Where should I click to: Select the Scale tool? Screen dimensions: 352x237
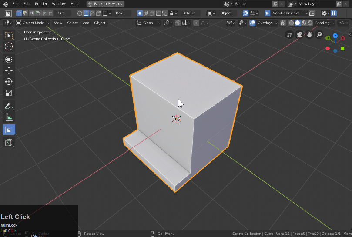click(9, 93)
